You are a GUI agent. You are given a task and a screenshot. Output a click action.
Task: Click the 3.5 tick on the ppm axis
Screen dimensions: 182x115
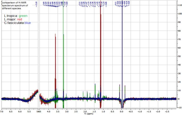58,111
